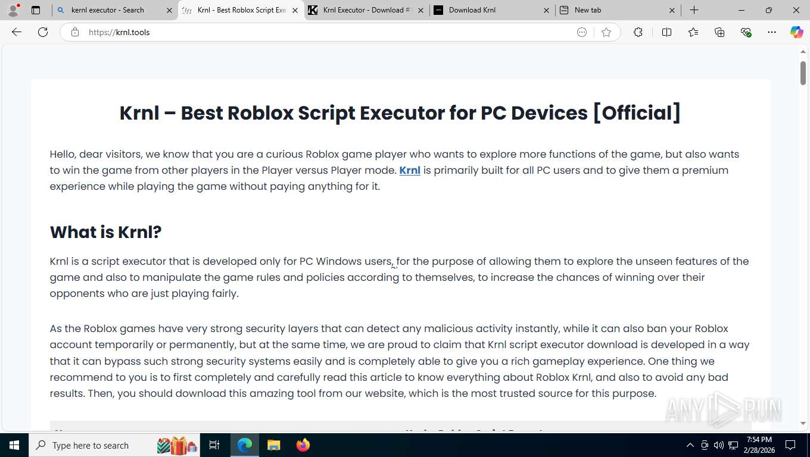This screenshot has height=457, width=810.
Task: Launch Firefox from the taskbar
Action: 303,445
